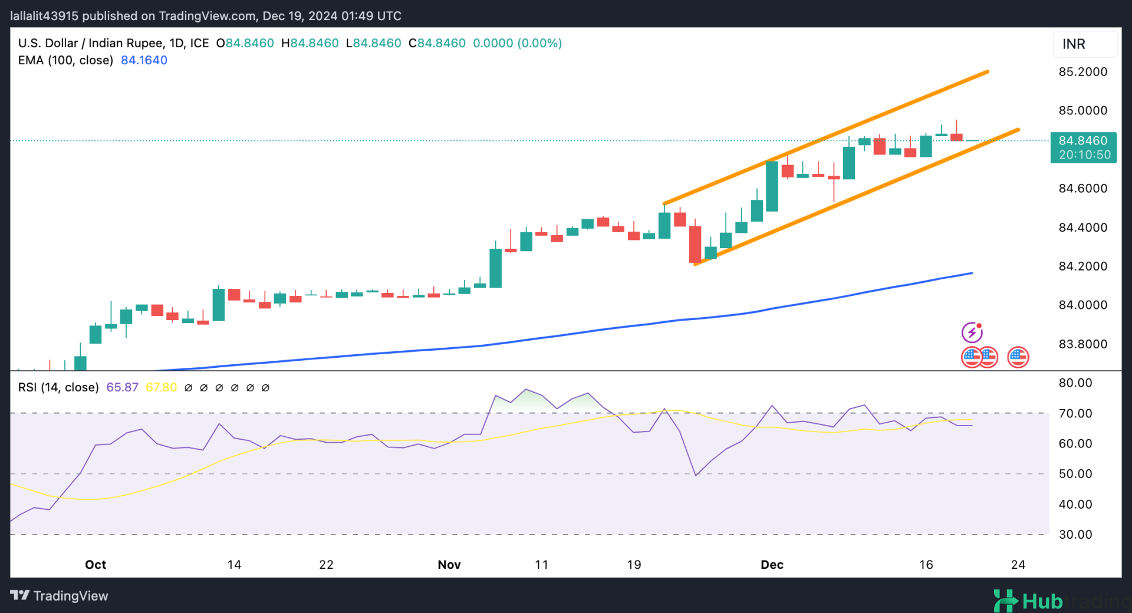The width and height of the screenshot is (1132, 613).
Task: Click the leftmost US flag event icon
Action: coord(970,357)
